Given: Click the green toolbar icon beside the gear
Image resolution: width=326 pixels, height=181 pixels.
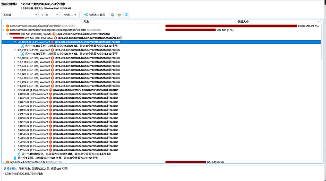Looking at the screenshot, I should click(120, 15).
